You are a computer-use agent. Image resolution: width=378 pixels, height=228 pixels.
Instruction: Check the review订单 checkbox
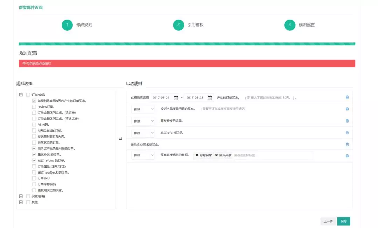click(34, 106)
